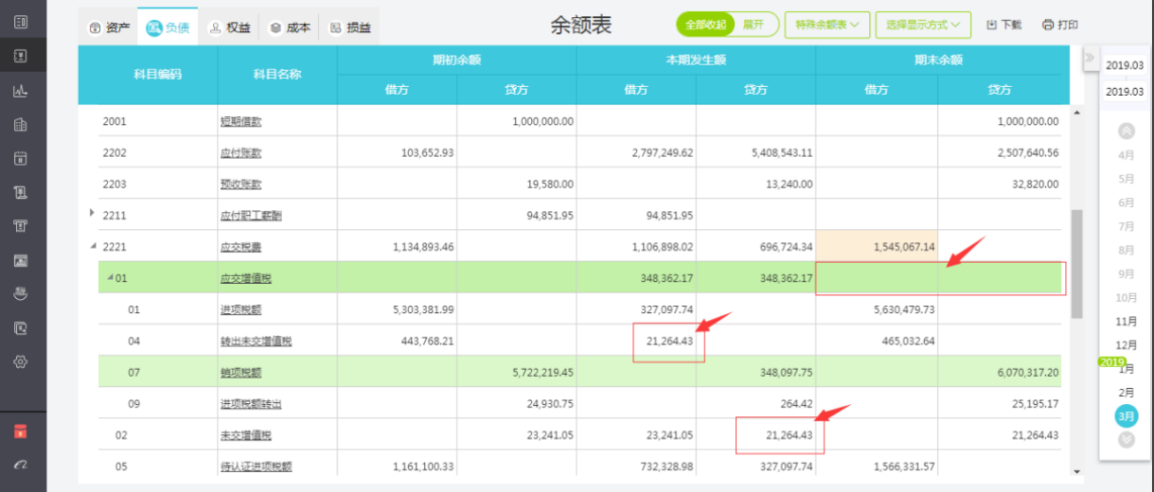This screenshot has height=492, width=1154.
Task: Toggle to 全部收起 collapse-all mode
Action: click(705, 25)
